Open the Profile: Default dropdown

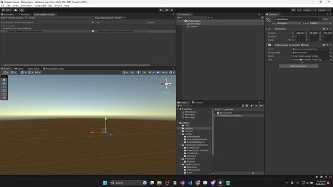(17, 18)
